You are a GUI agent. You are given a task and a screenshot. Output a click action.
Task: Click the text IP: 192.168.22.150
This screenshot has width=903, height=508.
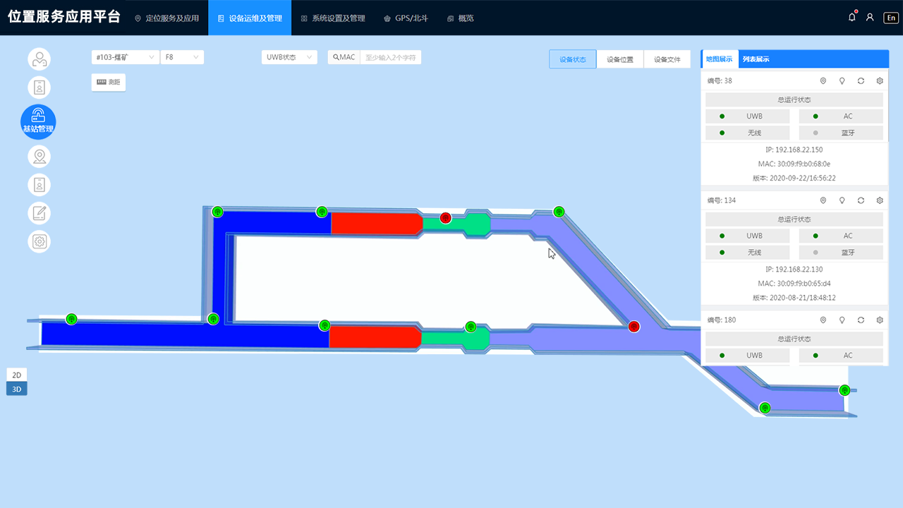794,150
